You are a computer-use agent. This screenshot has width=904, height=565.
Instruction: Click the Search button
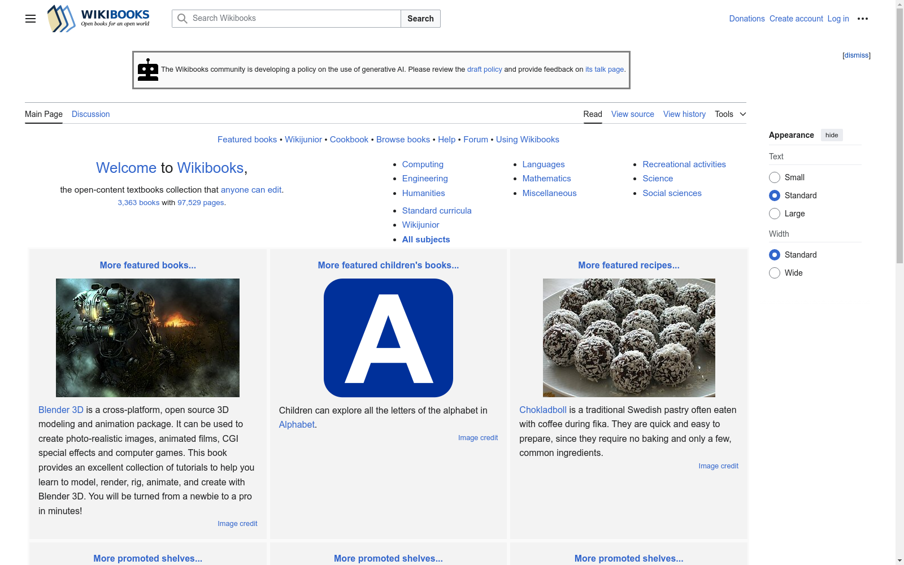coord(420,19)
